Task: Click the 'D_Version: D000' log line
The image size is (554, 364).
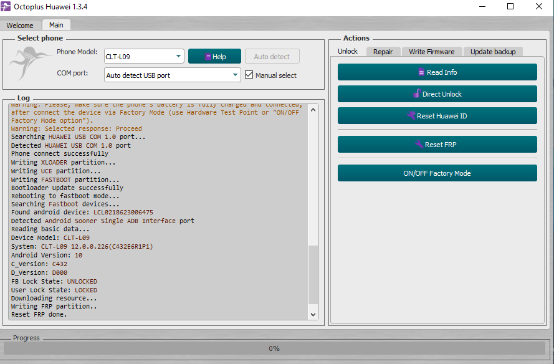Action: coord(39,272)
